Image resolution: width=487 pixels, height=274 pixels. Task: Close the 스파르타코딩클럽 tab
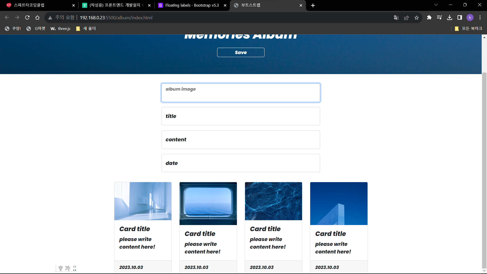point(74,5)
